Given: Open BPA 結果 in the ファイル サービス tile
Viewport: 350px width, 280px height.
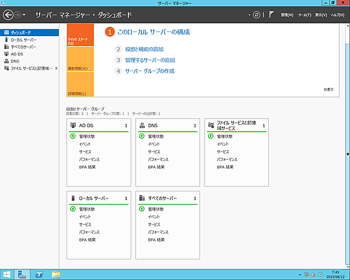Looking at the screenshot, I should 225,167.
